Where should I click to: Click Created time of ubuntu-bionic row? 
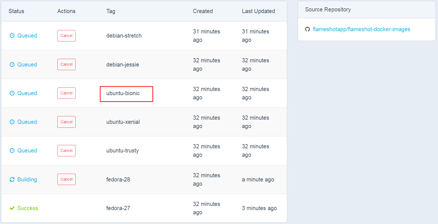point(206,93)
